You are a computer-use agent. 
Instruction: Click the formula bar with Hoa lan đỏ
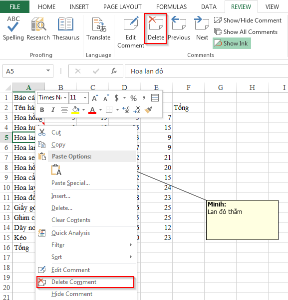tap(206, 71)
